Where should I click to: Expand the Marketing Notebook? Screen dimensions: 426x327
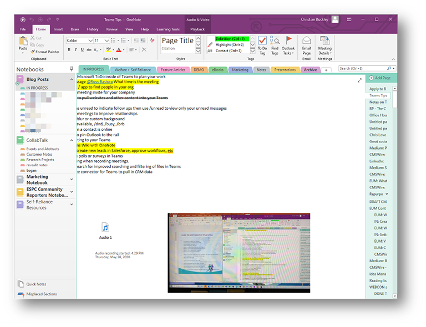click(72, 180)
